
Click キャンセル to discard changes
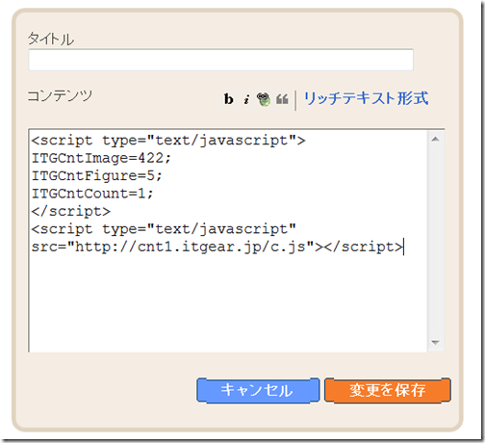coord(258,390)
